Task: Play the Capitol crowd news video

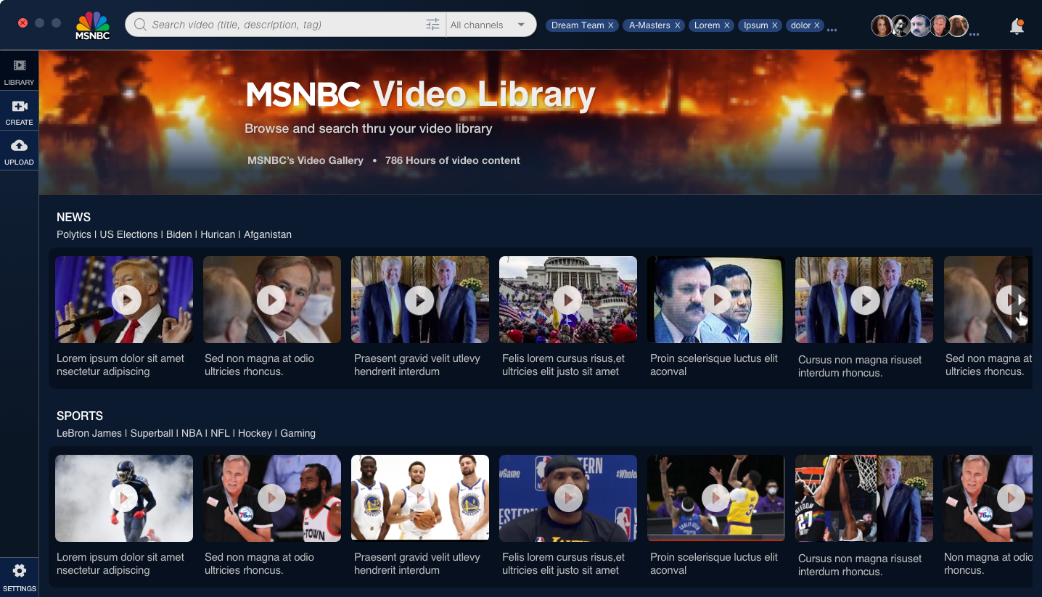Action: (567, 300)
